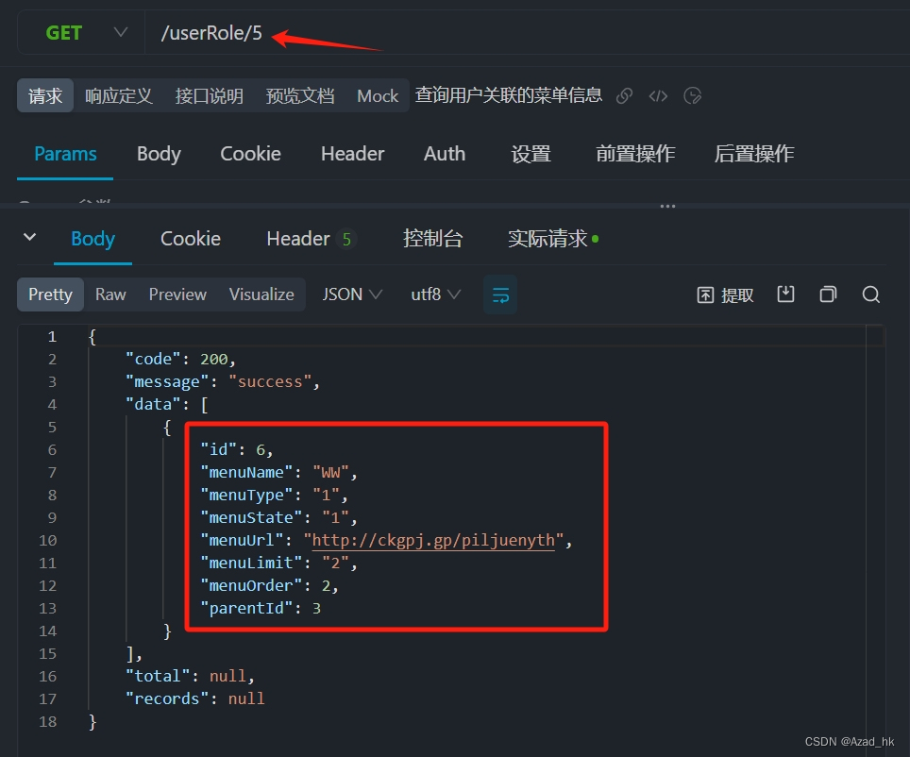Open response search with the magnifier icon

tap(870, 294)
